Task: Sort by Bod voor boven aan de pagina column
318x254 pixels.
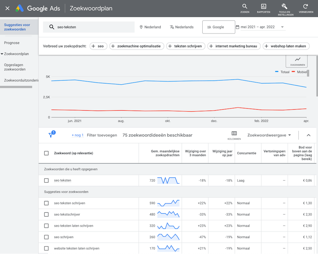Action: [x=302, y=153]
